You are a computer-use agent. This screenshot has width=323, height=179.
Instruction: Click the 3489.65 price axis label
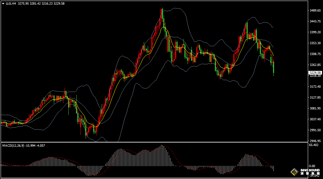315,11
